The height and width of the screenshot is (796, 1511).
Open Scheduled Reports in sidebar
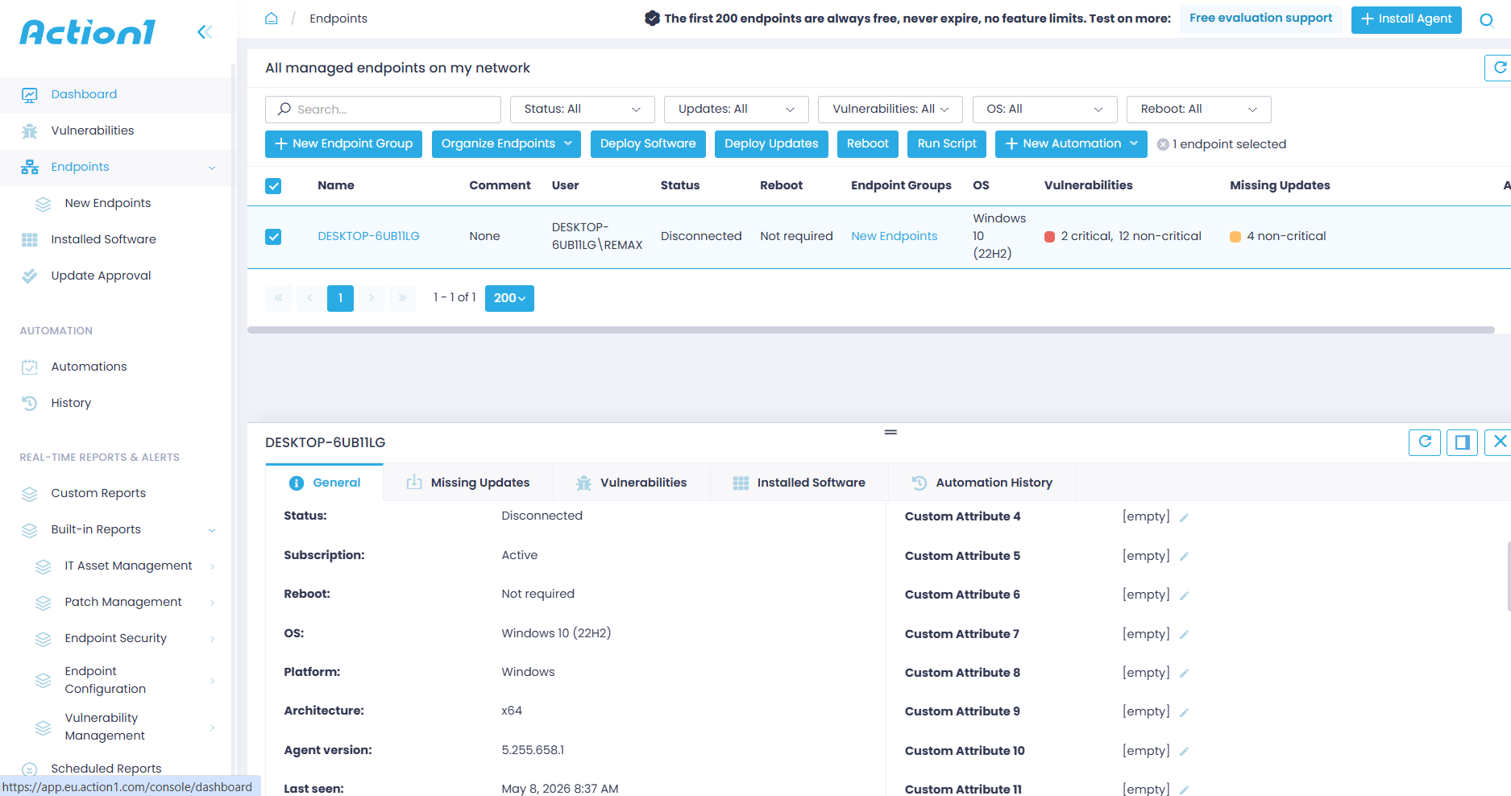[x=106, y=769]
